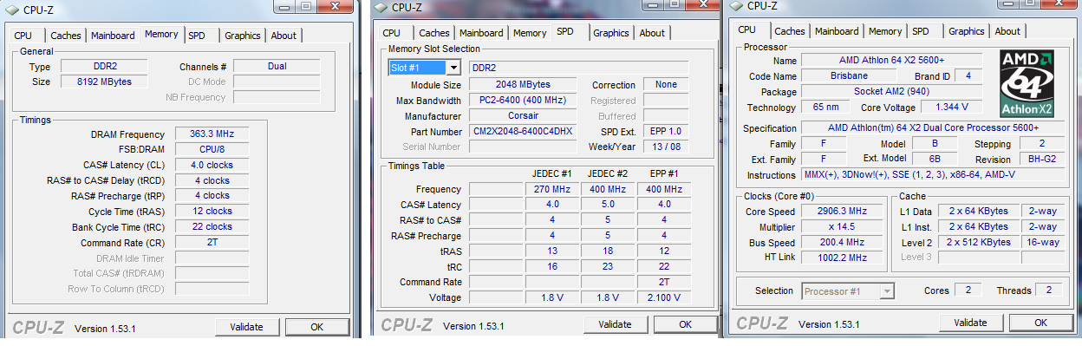The width and height of the screenshot is (1082, 346).
Task: Click OK button in the CPU window
Action: 1040,323
